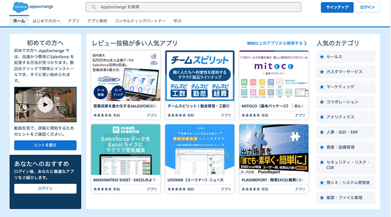Open the mitoco app card image
Viewport: 391px width, 217px height.
tap(274, 76)
